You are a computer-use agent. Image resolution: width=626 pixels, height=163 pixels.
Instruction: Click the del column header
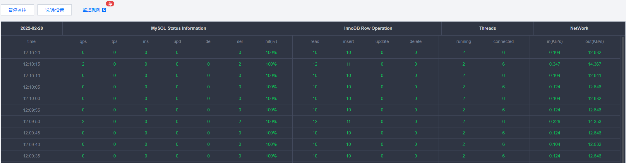pyautogui.click(x=208, y=41)
